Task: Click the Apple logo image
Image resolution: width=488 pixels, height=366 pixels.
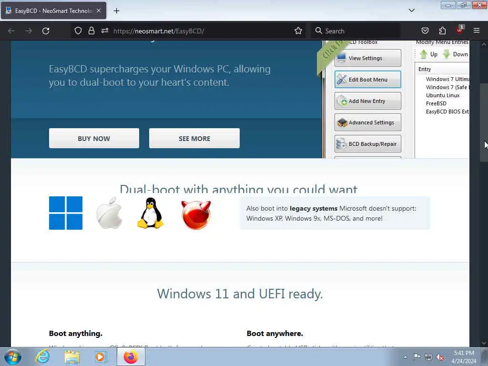Action: pyautogui.click(x=109, y=213)
